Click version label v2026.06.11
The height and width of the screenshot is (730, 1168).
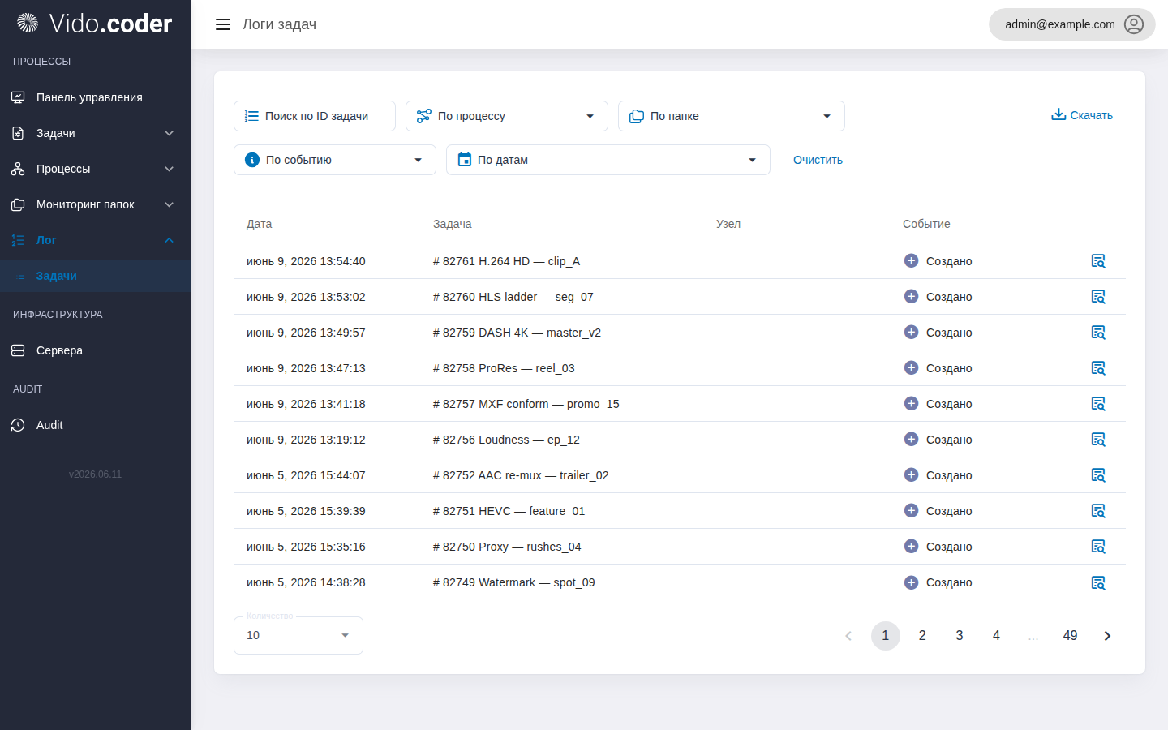click(x=95, y=474)
